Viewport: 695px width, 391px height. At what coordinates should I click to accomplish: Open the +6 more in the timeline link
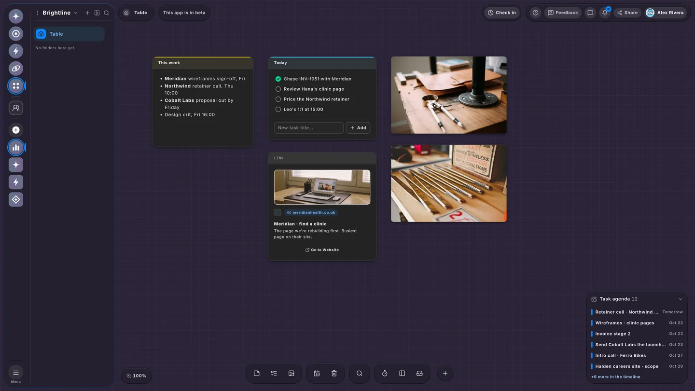point(616,377)
